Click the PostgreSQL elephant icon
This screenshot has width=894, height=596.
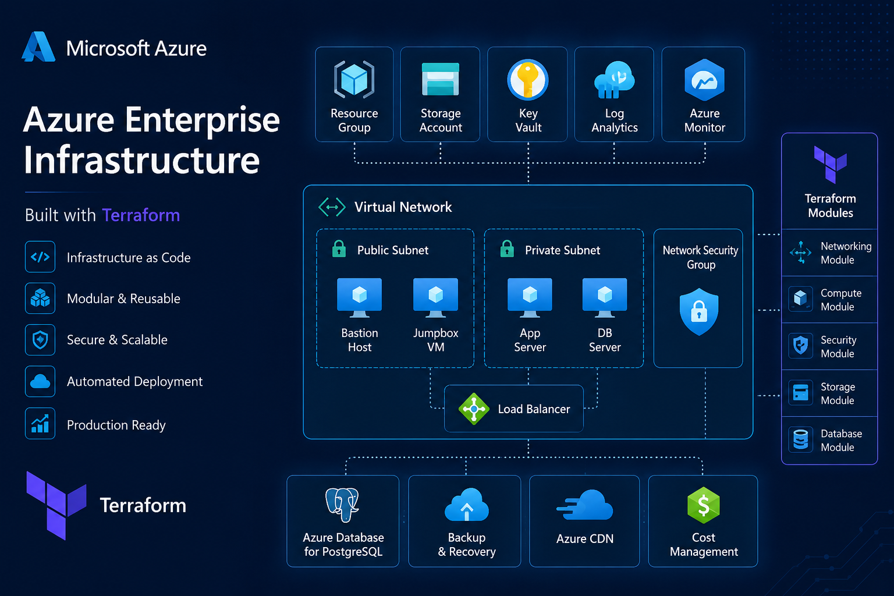tap(342, 505)
